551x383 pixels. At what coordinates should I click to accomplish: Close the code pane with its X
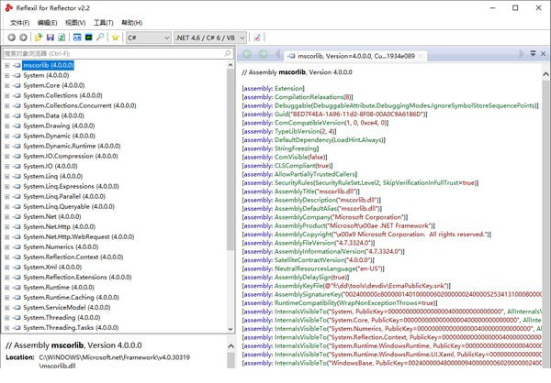(x=543, y=54)
